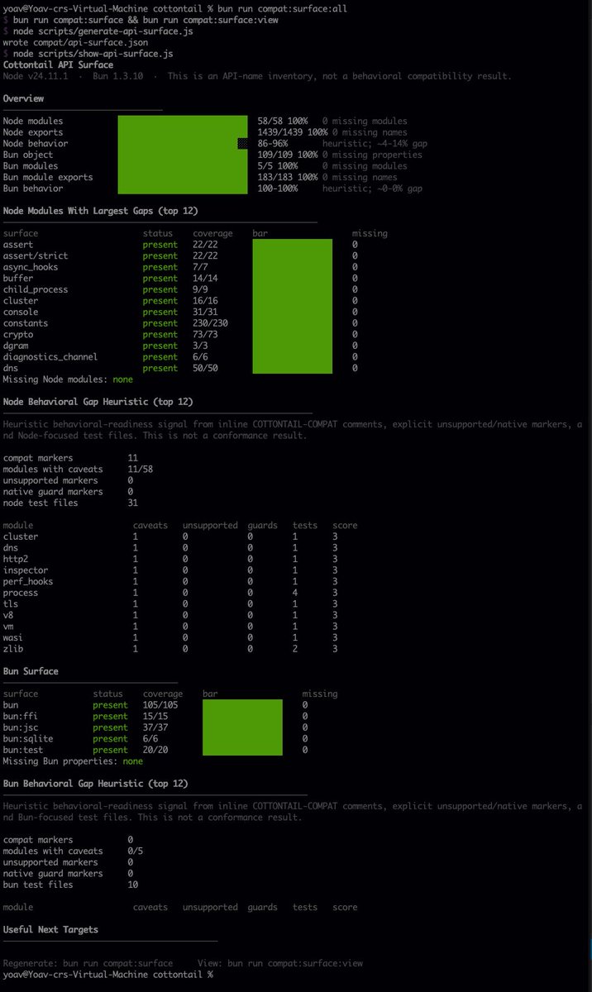The image size is (592, 992).
Task: Select the 'bun:ffi' surface row name
Action: [x=21, y=716]
